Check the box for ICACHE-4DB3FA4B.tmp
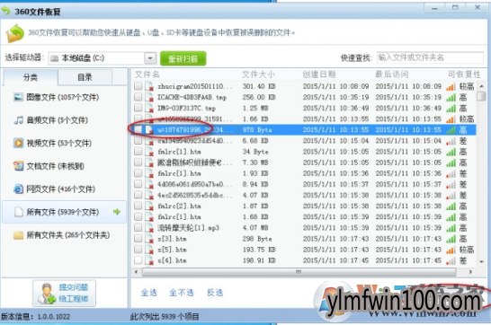This screenshot has height=325, width=491. [x=138, y=97]
